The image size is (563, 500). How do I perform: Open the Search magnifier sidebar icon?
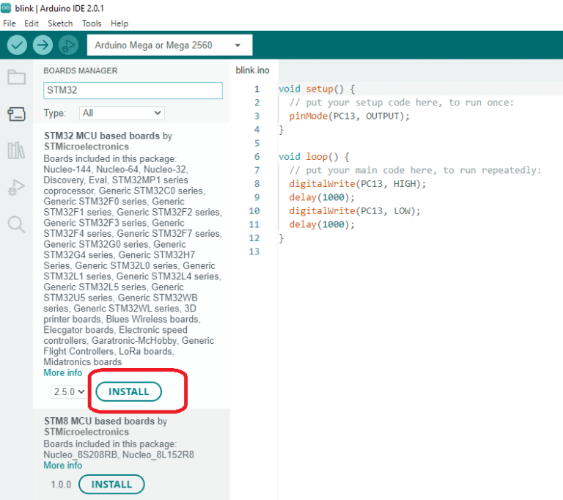click(17, 224)
